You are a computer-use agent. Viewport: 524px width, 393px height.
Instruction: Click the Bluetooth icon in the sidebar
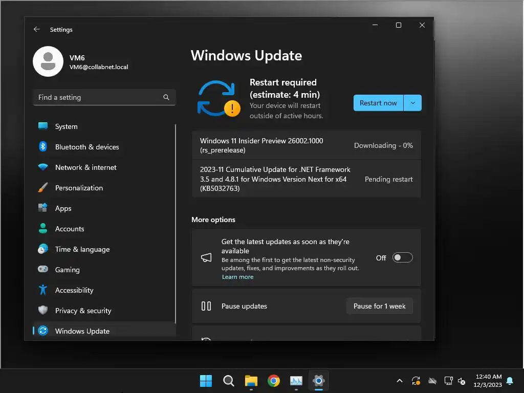pyautogui.click(x=43, y=146)
